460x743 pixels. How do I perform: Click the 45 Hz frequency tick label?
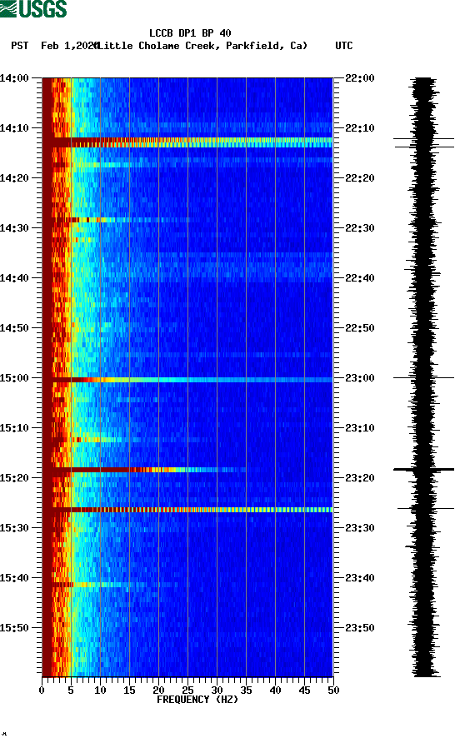coord(304,691)
